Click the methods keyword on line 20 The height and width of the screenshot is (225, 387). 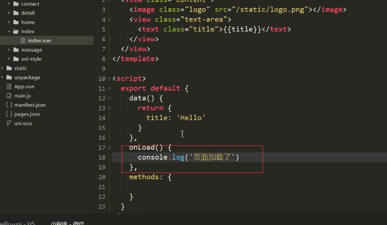pos(144,177)
